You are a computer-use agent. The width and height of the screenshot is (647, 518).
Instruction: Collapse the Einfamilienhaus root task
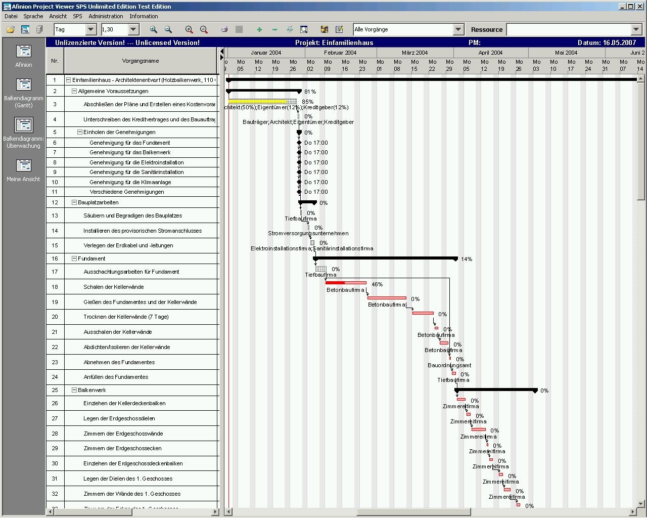(68, 80)
